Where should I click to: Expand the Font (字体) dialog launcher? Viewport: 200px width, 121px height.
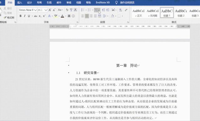pyautogui.click(x=77, y=22)
